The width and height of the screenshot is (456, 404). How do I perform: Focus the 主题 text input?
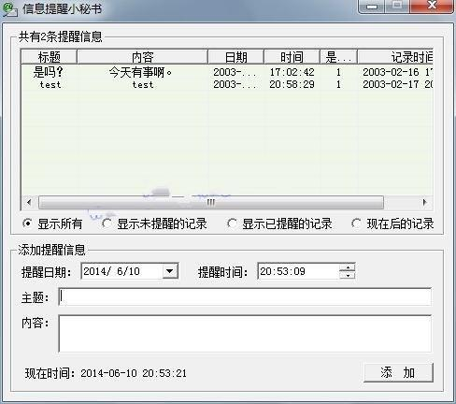click(245, 296)
